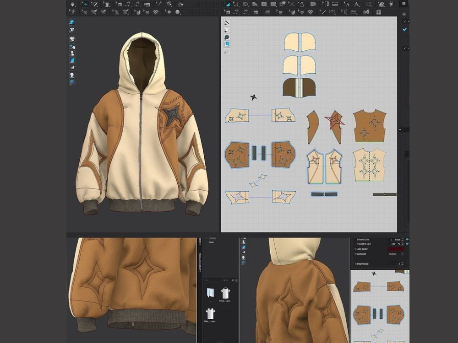The height and width of the screenshot is (343, 458).
Task: Open the Line Color dark red swatch
Action: 396,249
